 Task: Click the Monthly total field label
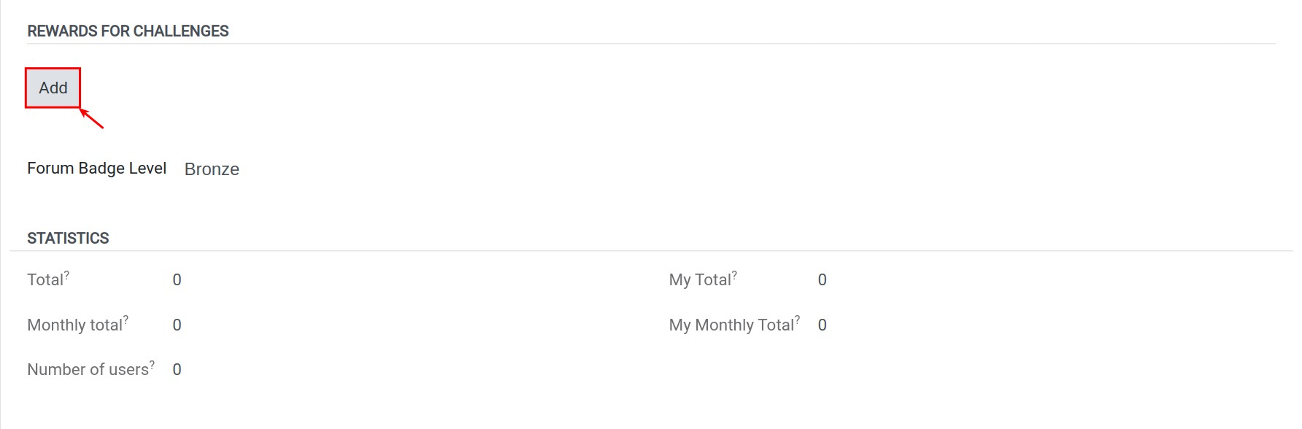(74, 325)
